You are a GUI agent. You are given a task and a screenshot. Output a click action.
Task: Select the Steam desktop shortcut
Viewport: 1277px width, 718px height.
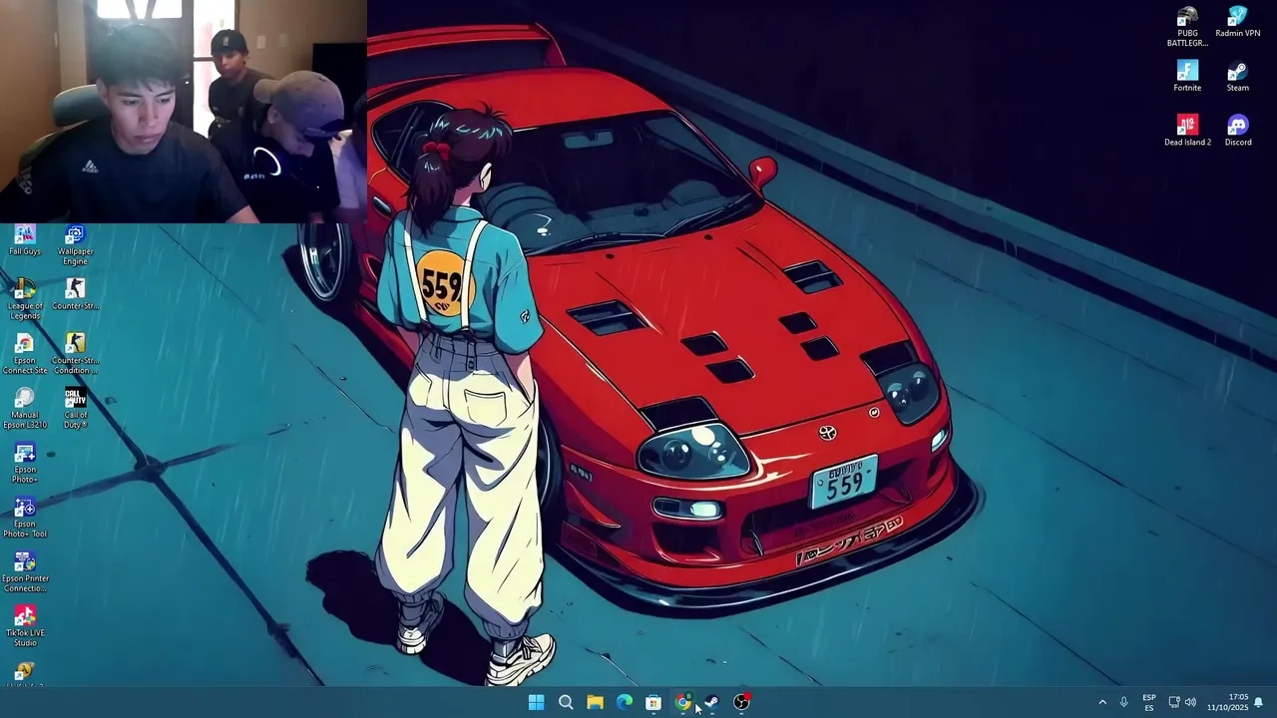pyautogui.click(x=1237, y=77)
